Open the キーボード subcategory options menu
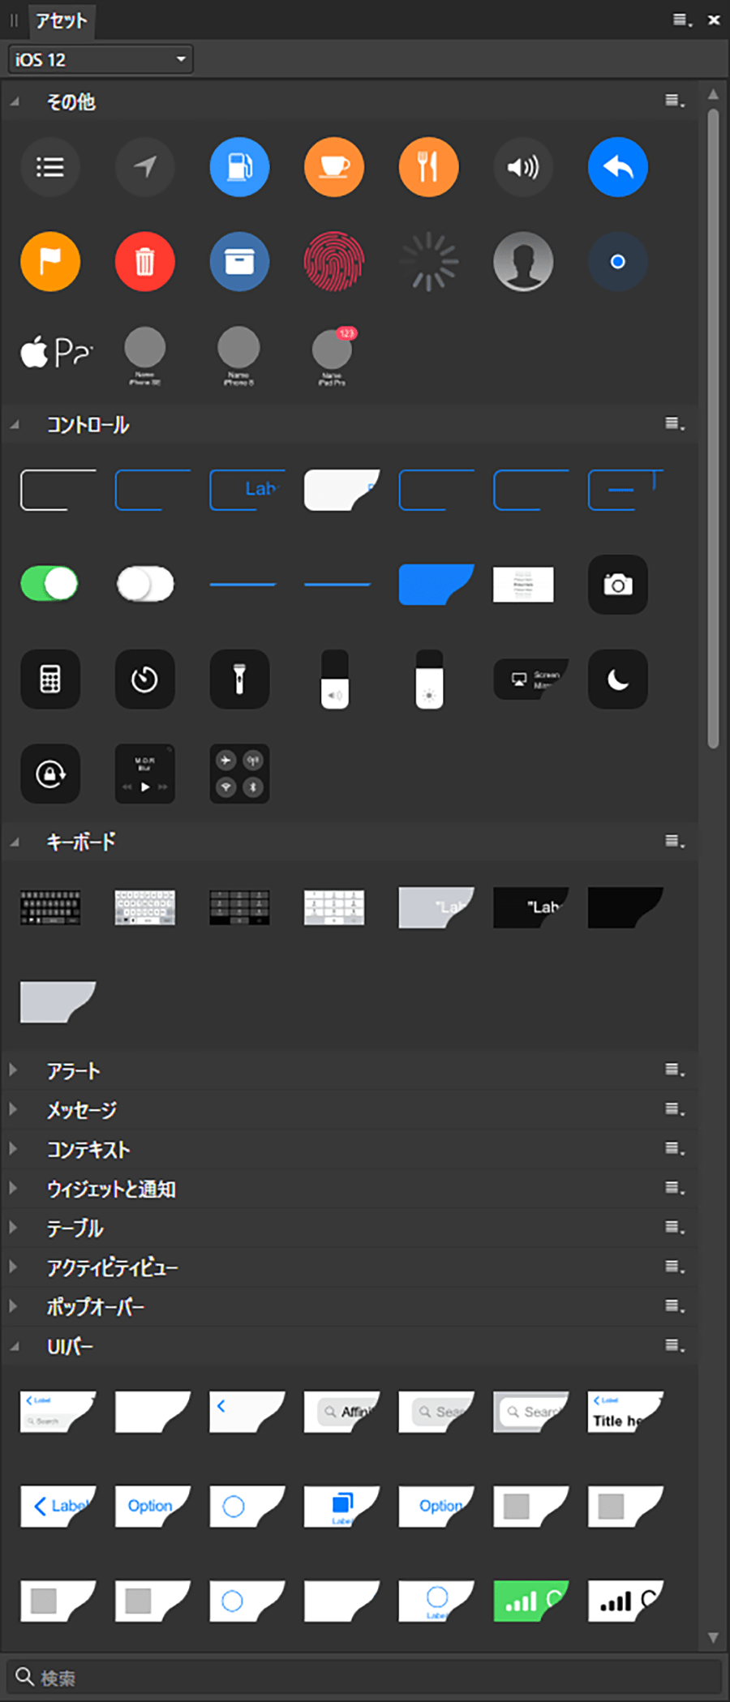 click(x=675, y=842)
